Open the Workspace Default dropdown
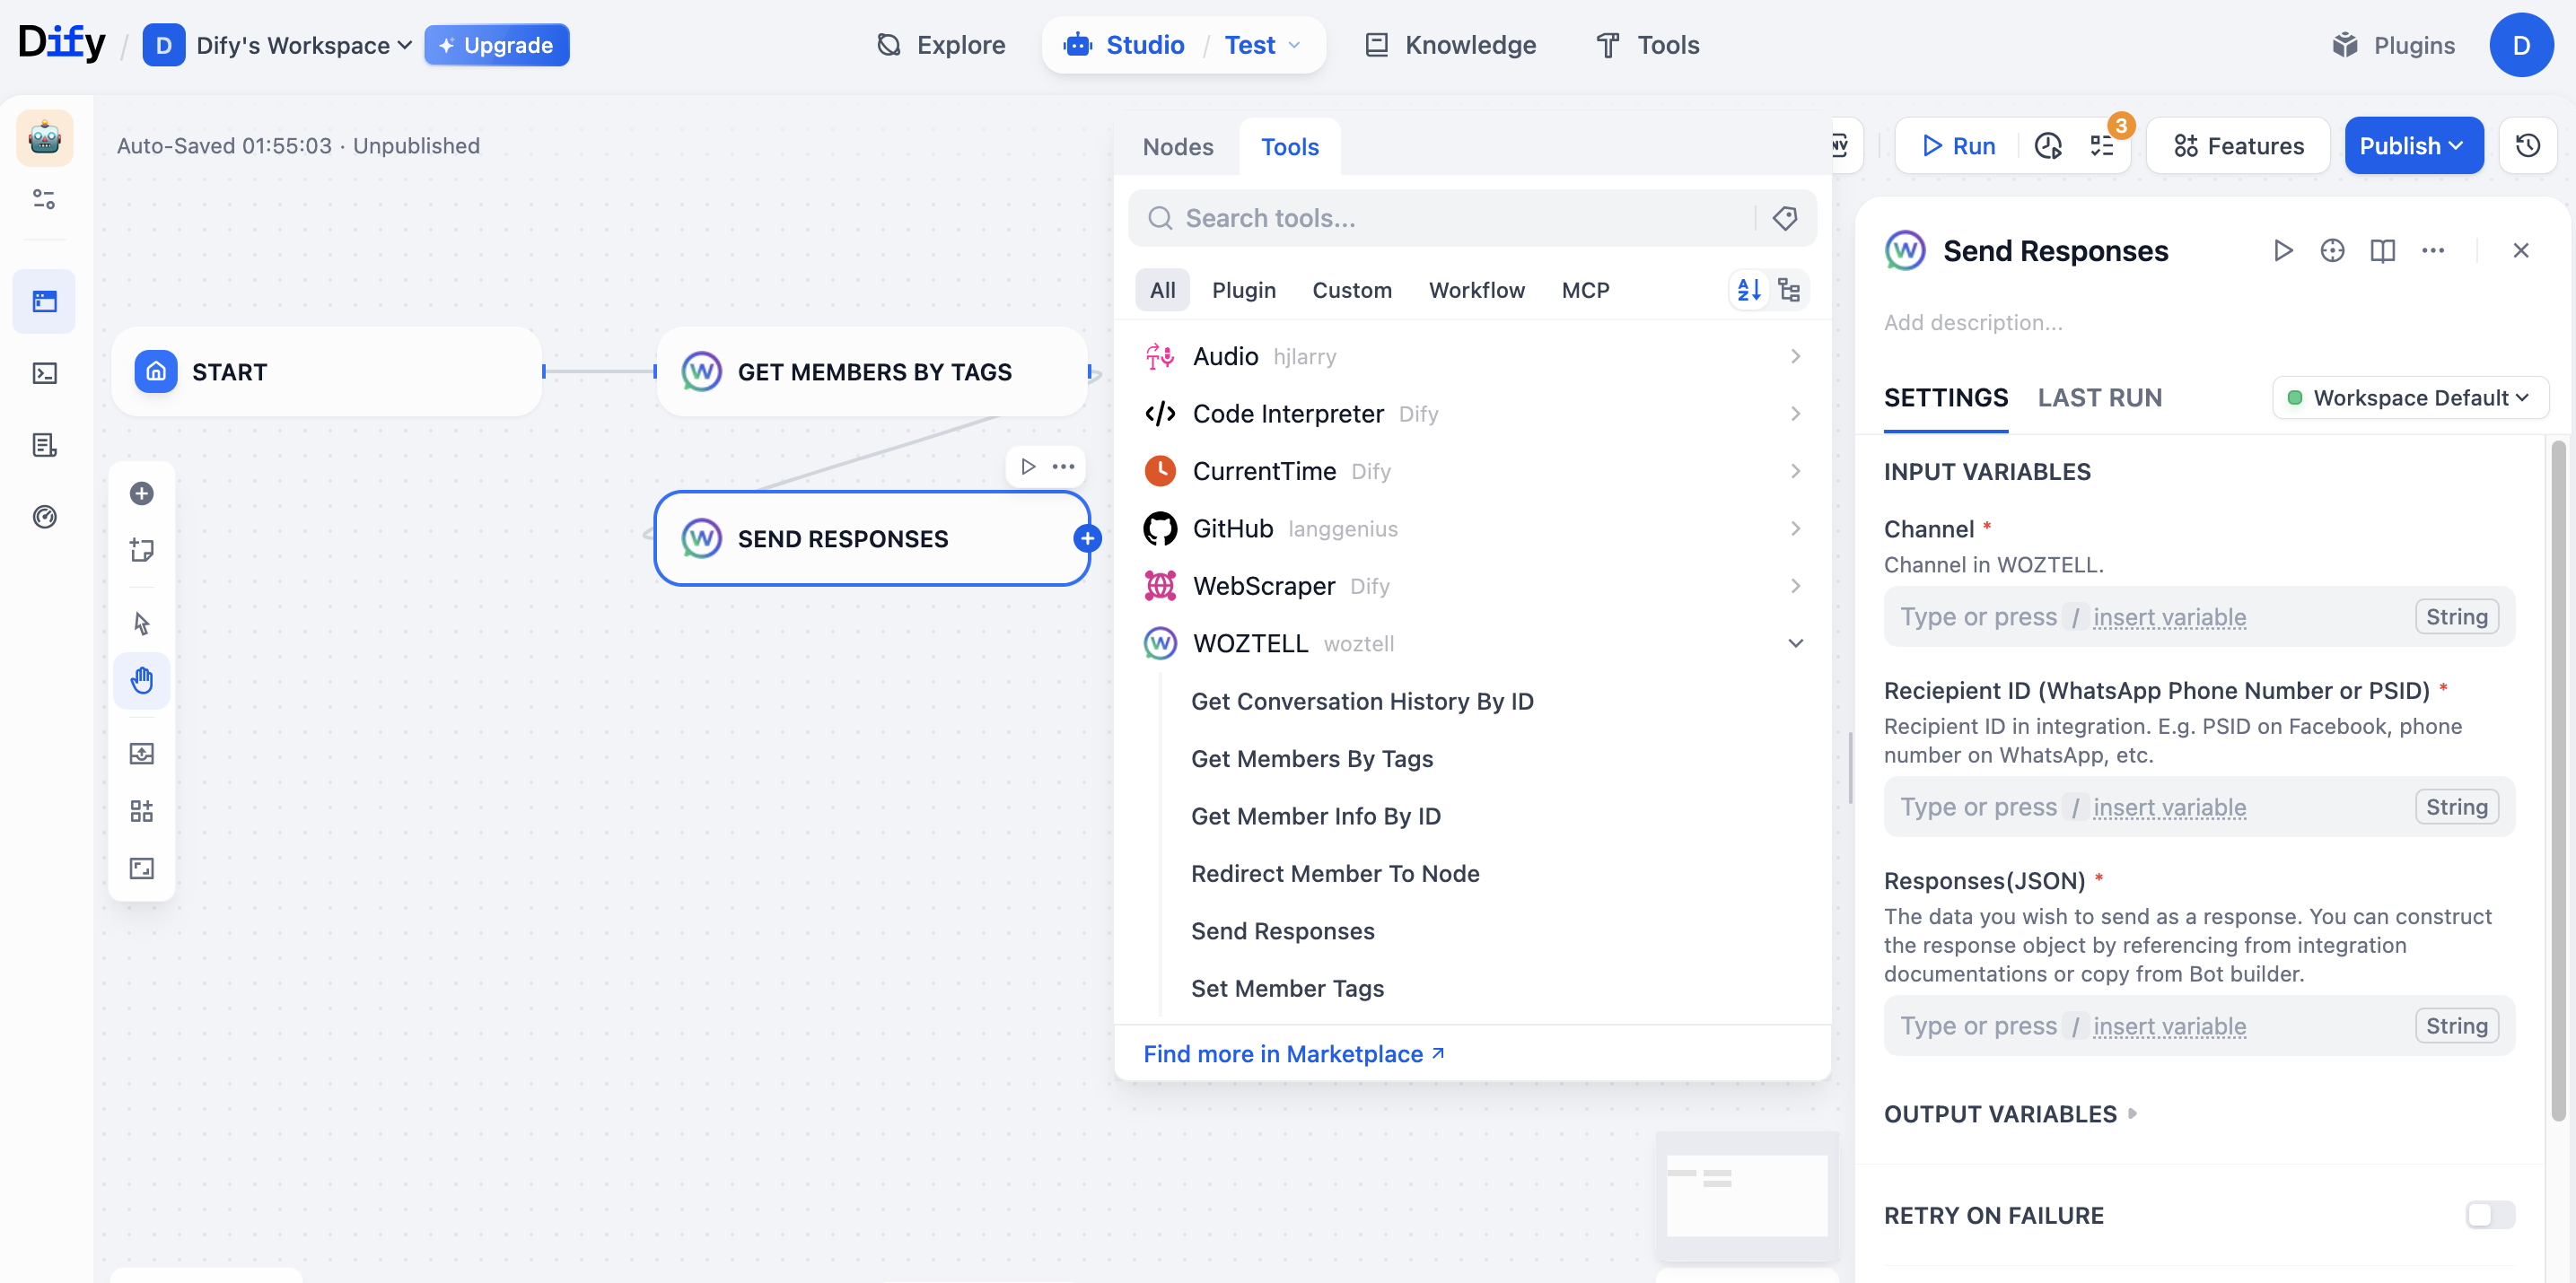This screenshot has height=1283, width=2576. [2410, 397]
